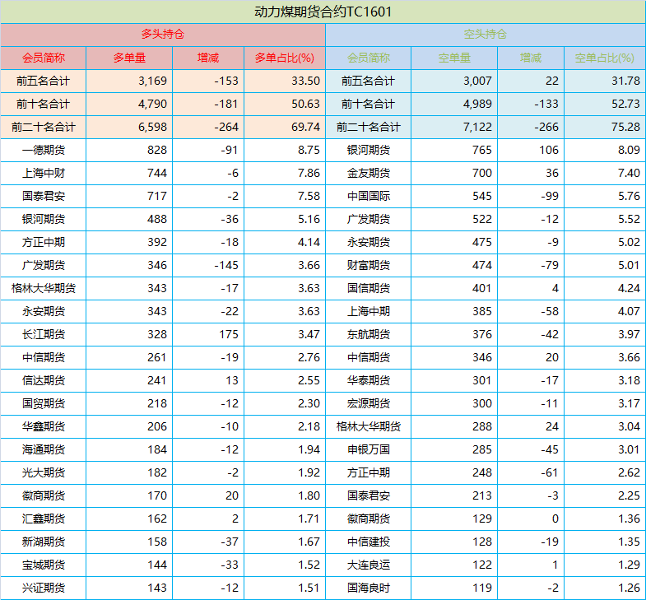Select the 国海良时 member name
This screenshot has width=646, height=600.
point(369,588)
